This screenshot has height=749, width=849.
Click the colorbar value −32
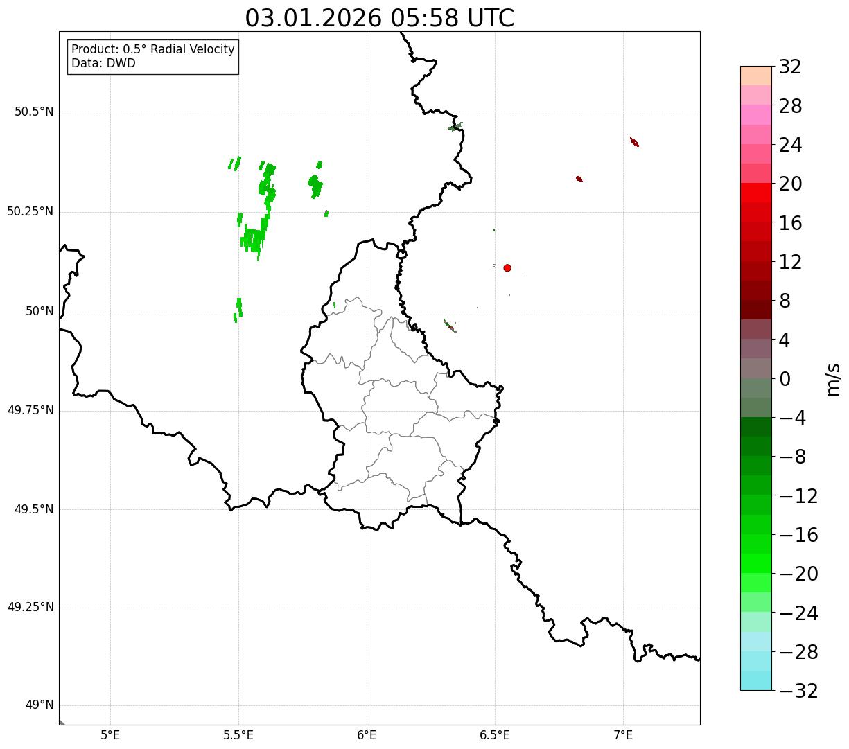pos(798,691)
